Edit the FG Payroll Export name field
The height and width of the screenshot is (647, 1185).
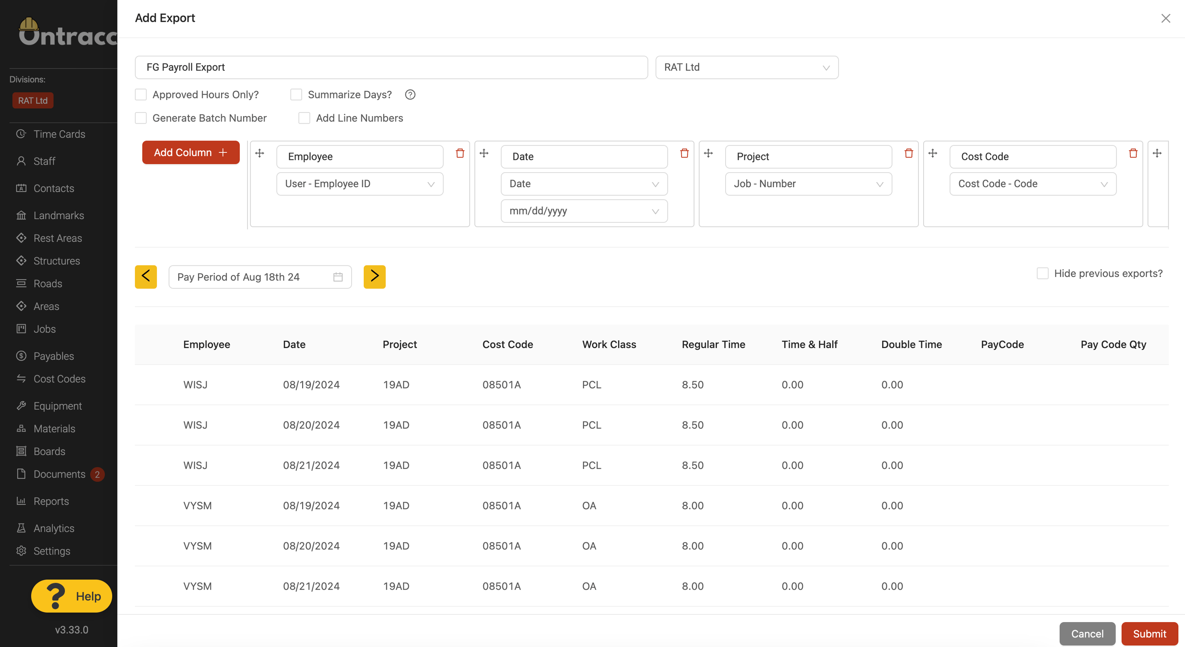391,68
